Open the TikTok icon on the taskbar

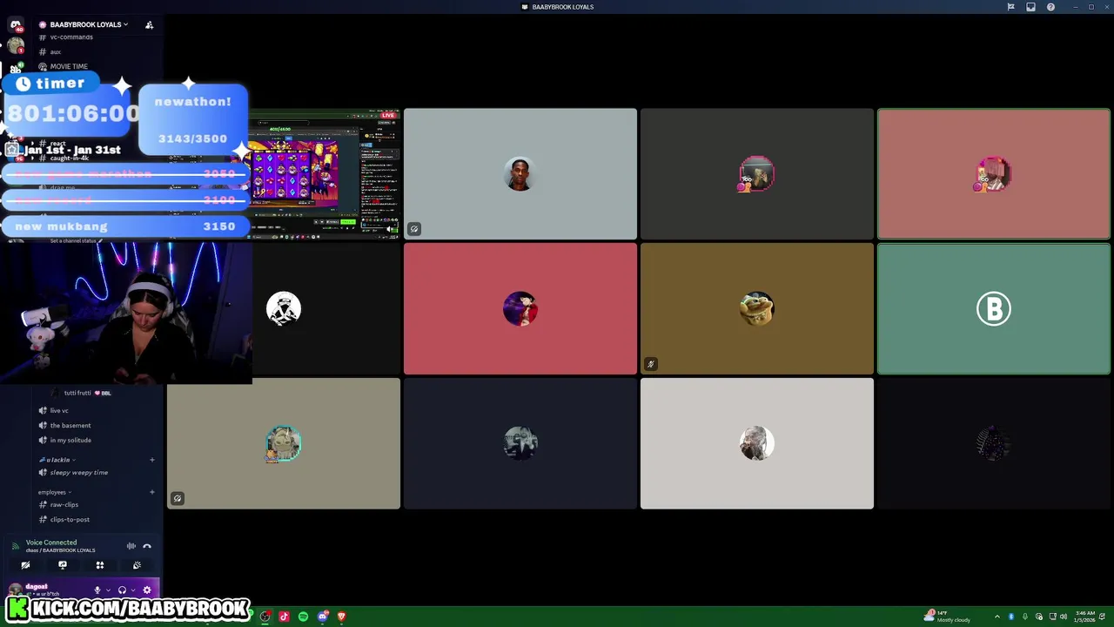[284, 617]
